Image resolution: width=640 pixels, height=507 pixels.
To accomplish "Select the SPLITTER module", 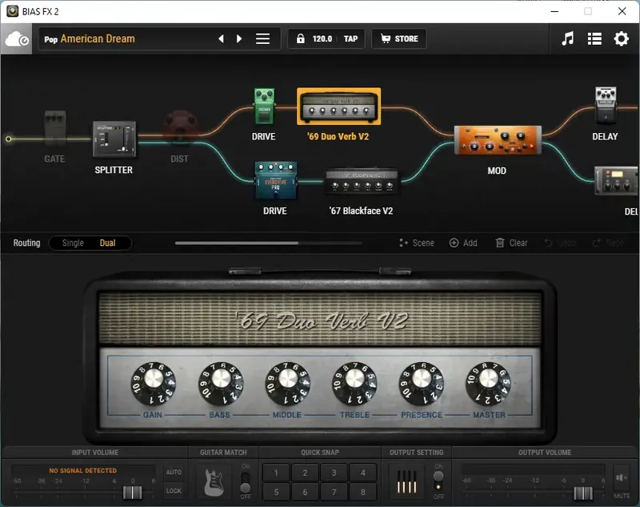I will (x=114, y=139).
